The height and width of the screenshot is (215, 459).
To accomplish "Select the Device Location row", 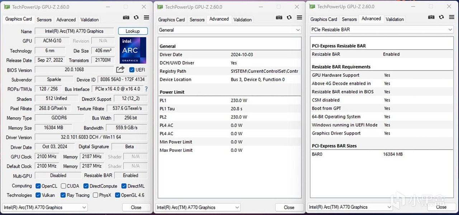I will point(229,80).
